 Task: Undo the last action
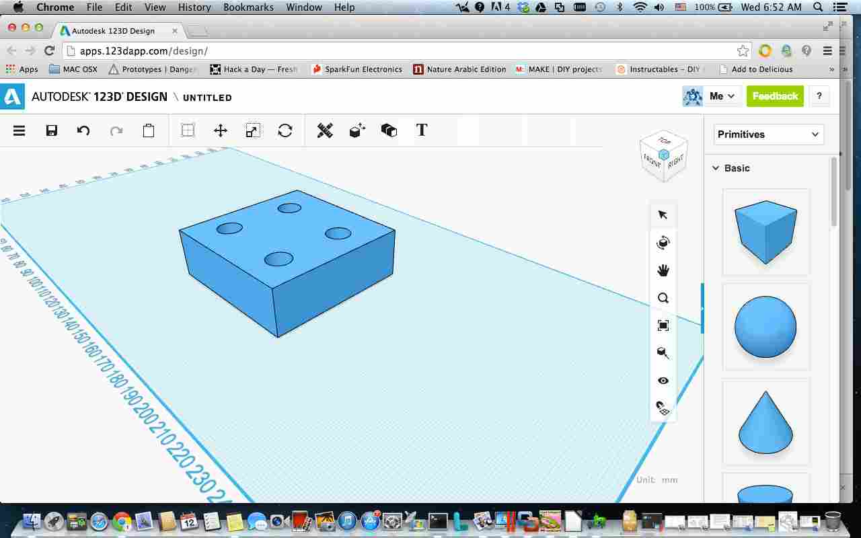83,130
